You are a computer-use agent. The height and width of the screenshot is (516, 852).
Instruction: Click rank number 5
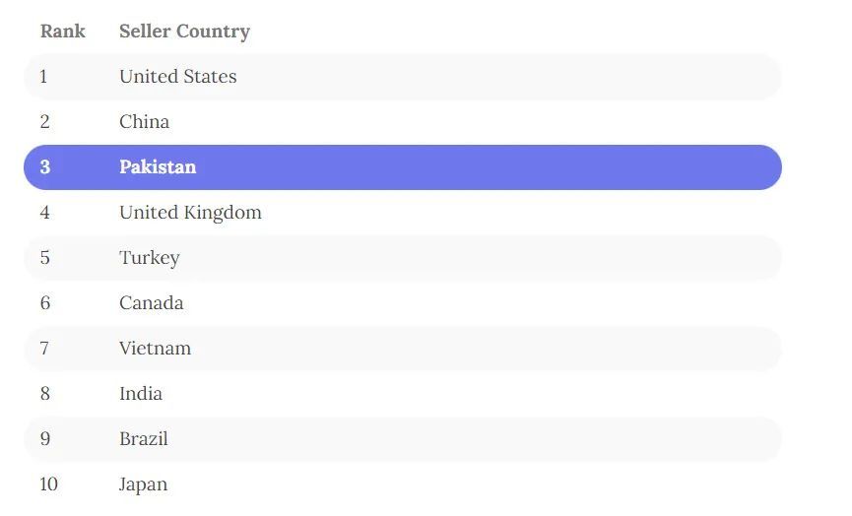pyautogui.click(x=44, y=258)
